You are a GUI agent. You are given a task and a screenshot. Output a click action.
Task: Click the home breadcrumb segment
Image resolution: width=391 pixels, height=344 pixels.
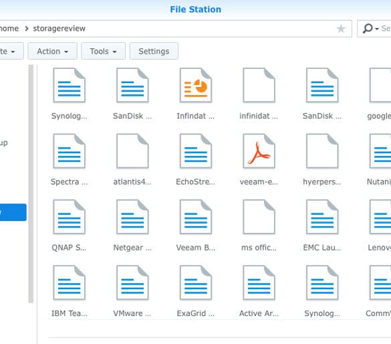click(9, 29)
